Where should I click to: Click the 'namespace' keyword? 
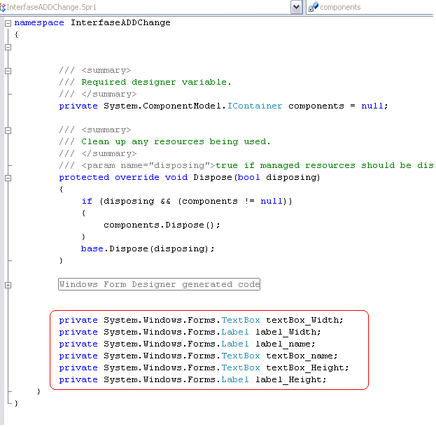[x=39, y=23]
